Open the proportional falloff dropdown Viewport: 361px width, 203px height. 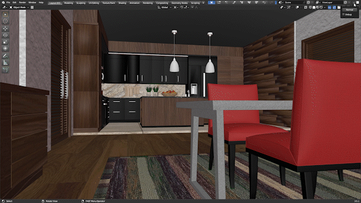click(x=196, y=7)
